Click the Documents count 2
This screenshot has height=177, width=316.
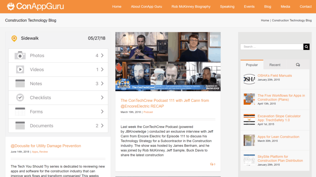(x=97, y=126)
